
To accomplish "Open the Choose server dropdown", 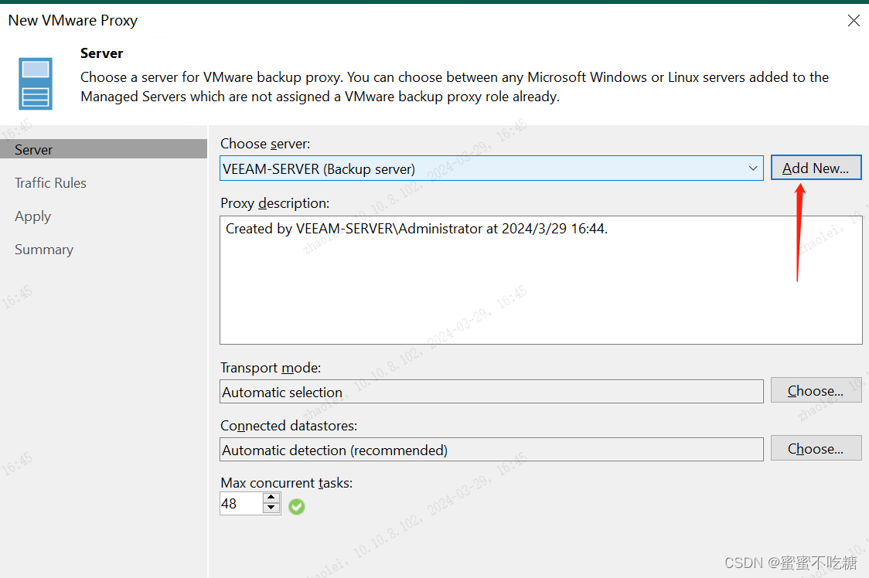I will point(491,168).
